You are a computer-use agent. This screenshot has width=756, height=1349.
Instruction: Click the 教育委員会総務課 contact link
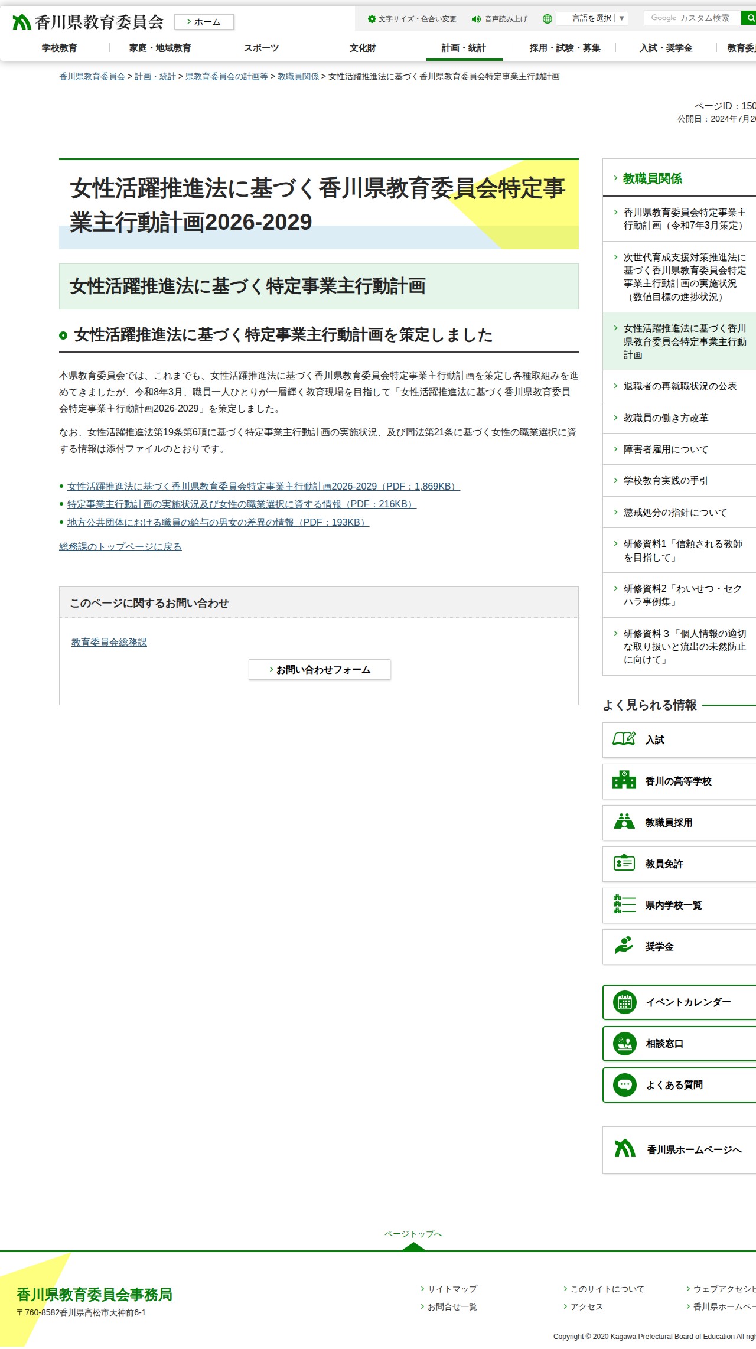[x=109, y=643]
